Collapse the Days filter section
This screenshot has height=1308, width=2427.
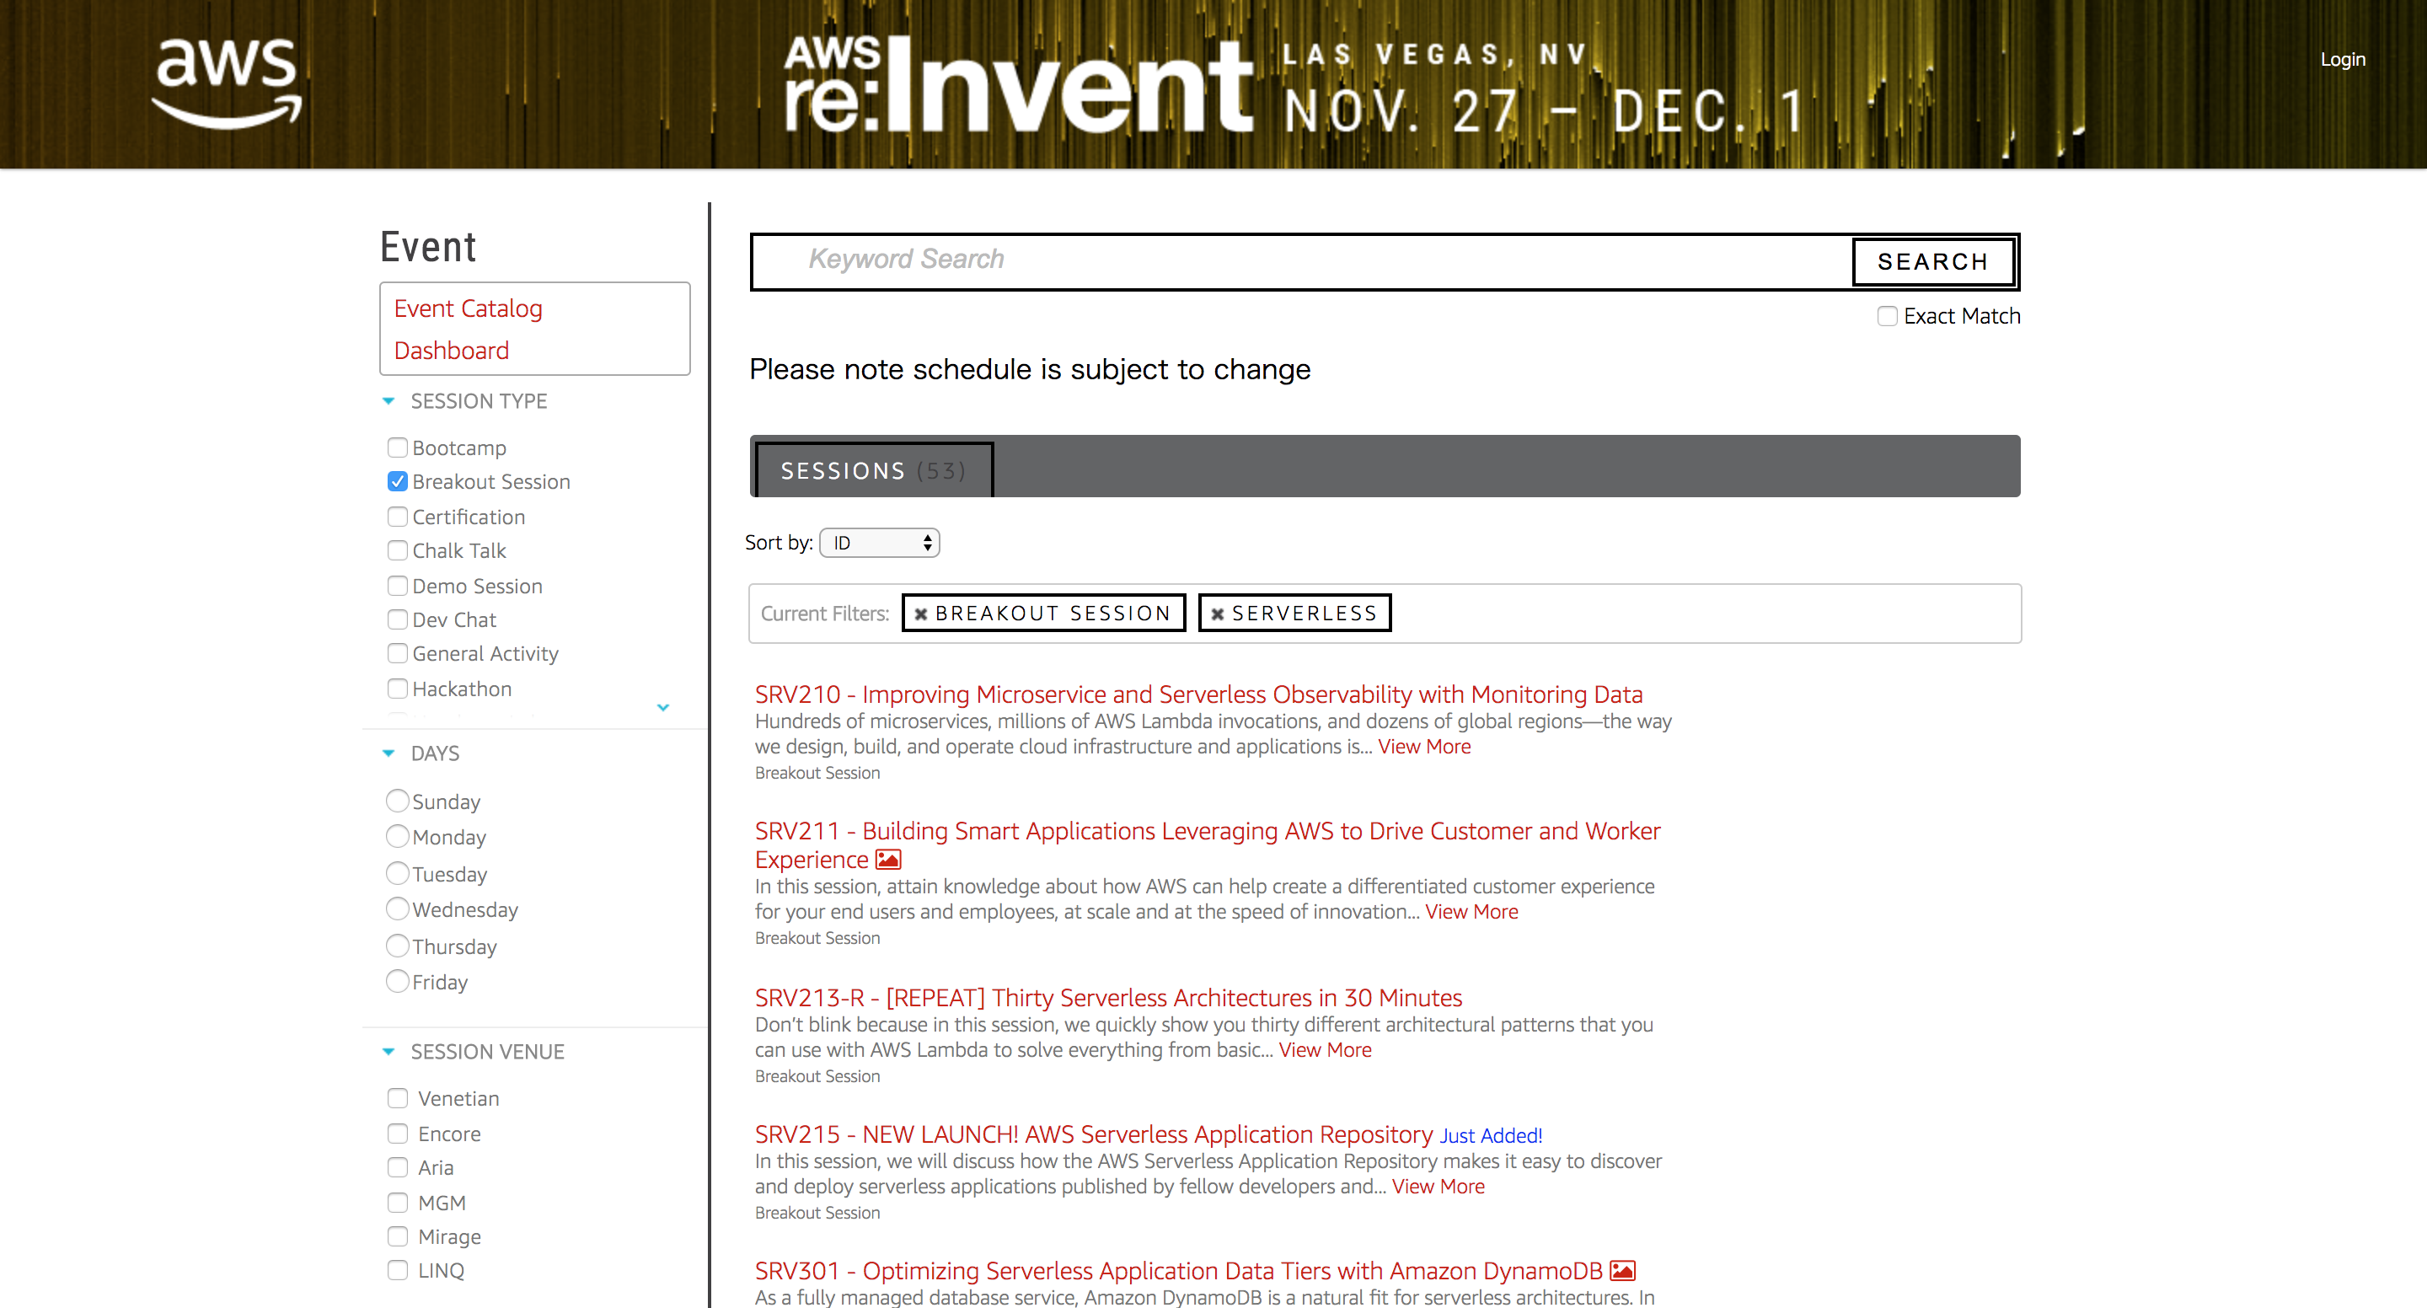click(x=388, y=754)
